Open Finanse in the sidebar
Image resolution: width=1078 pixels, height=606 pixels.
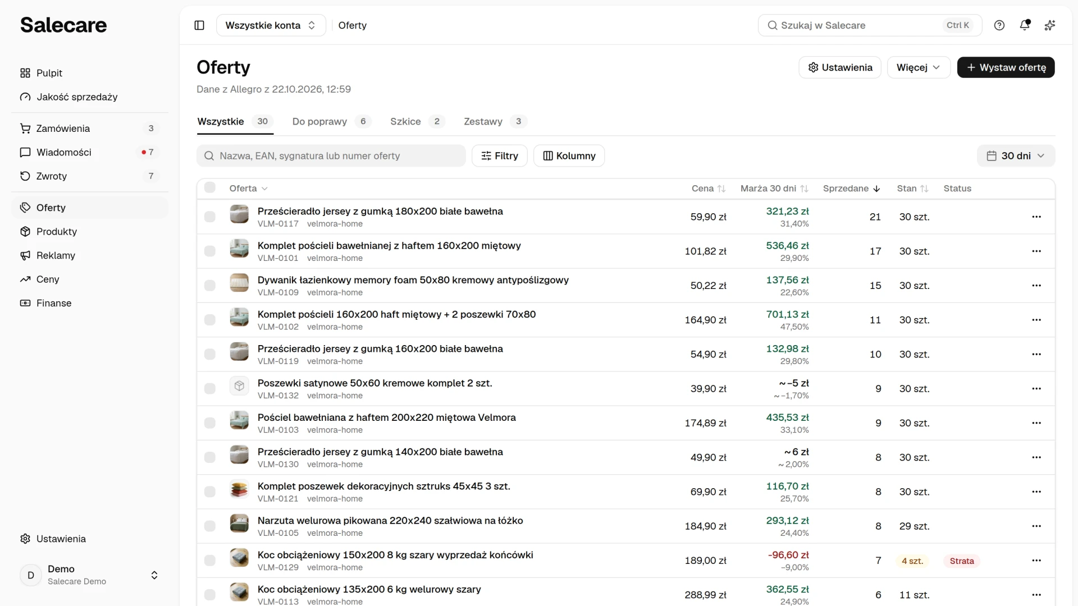point(90,303)
